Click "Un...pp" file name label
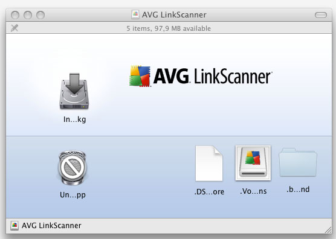Viewport: 336px width, 239px height. [73, 195]
